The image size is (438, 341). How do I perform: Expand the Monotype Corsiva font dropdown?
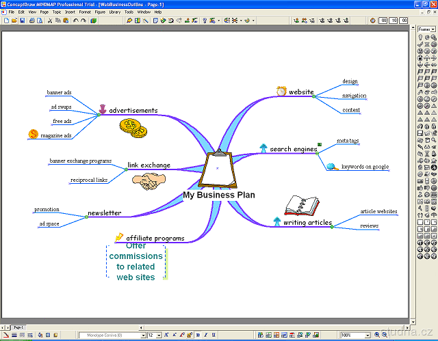(144, 336)
